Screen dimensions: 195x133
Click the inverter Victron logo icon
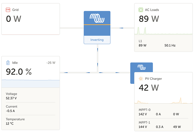97,18
